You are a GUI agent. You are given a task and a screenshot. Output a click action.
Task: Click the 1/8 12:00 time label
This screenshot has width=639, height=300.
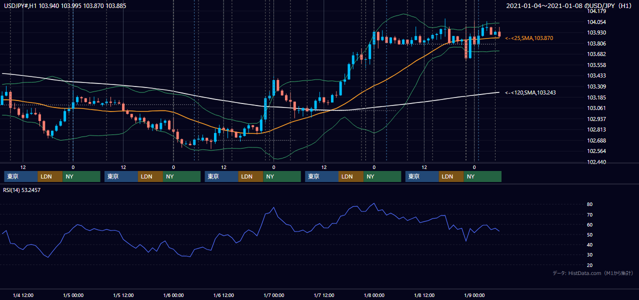(424, 295)
